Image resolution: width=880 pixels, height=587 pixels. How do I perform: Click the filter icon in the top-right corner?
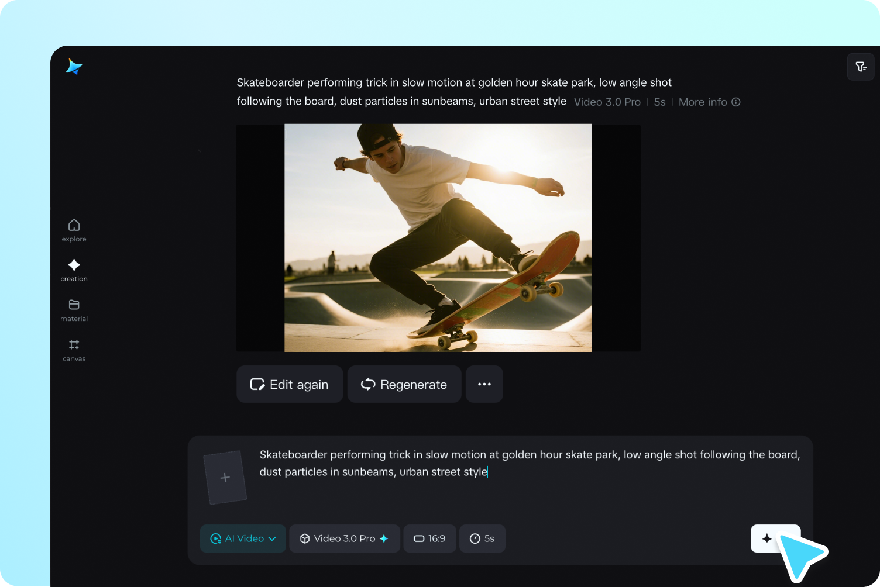click(x=860, y=66)
